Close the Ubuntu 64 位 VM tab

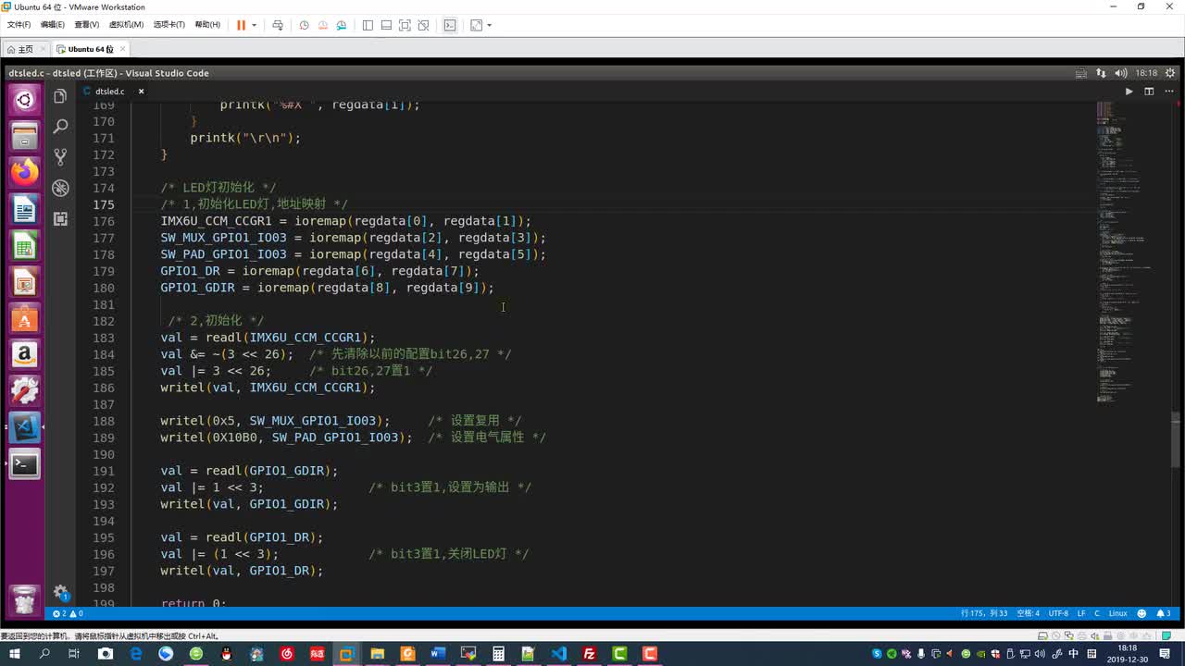click(122, 49)
